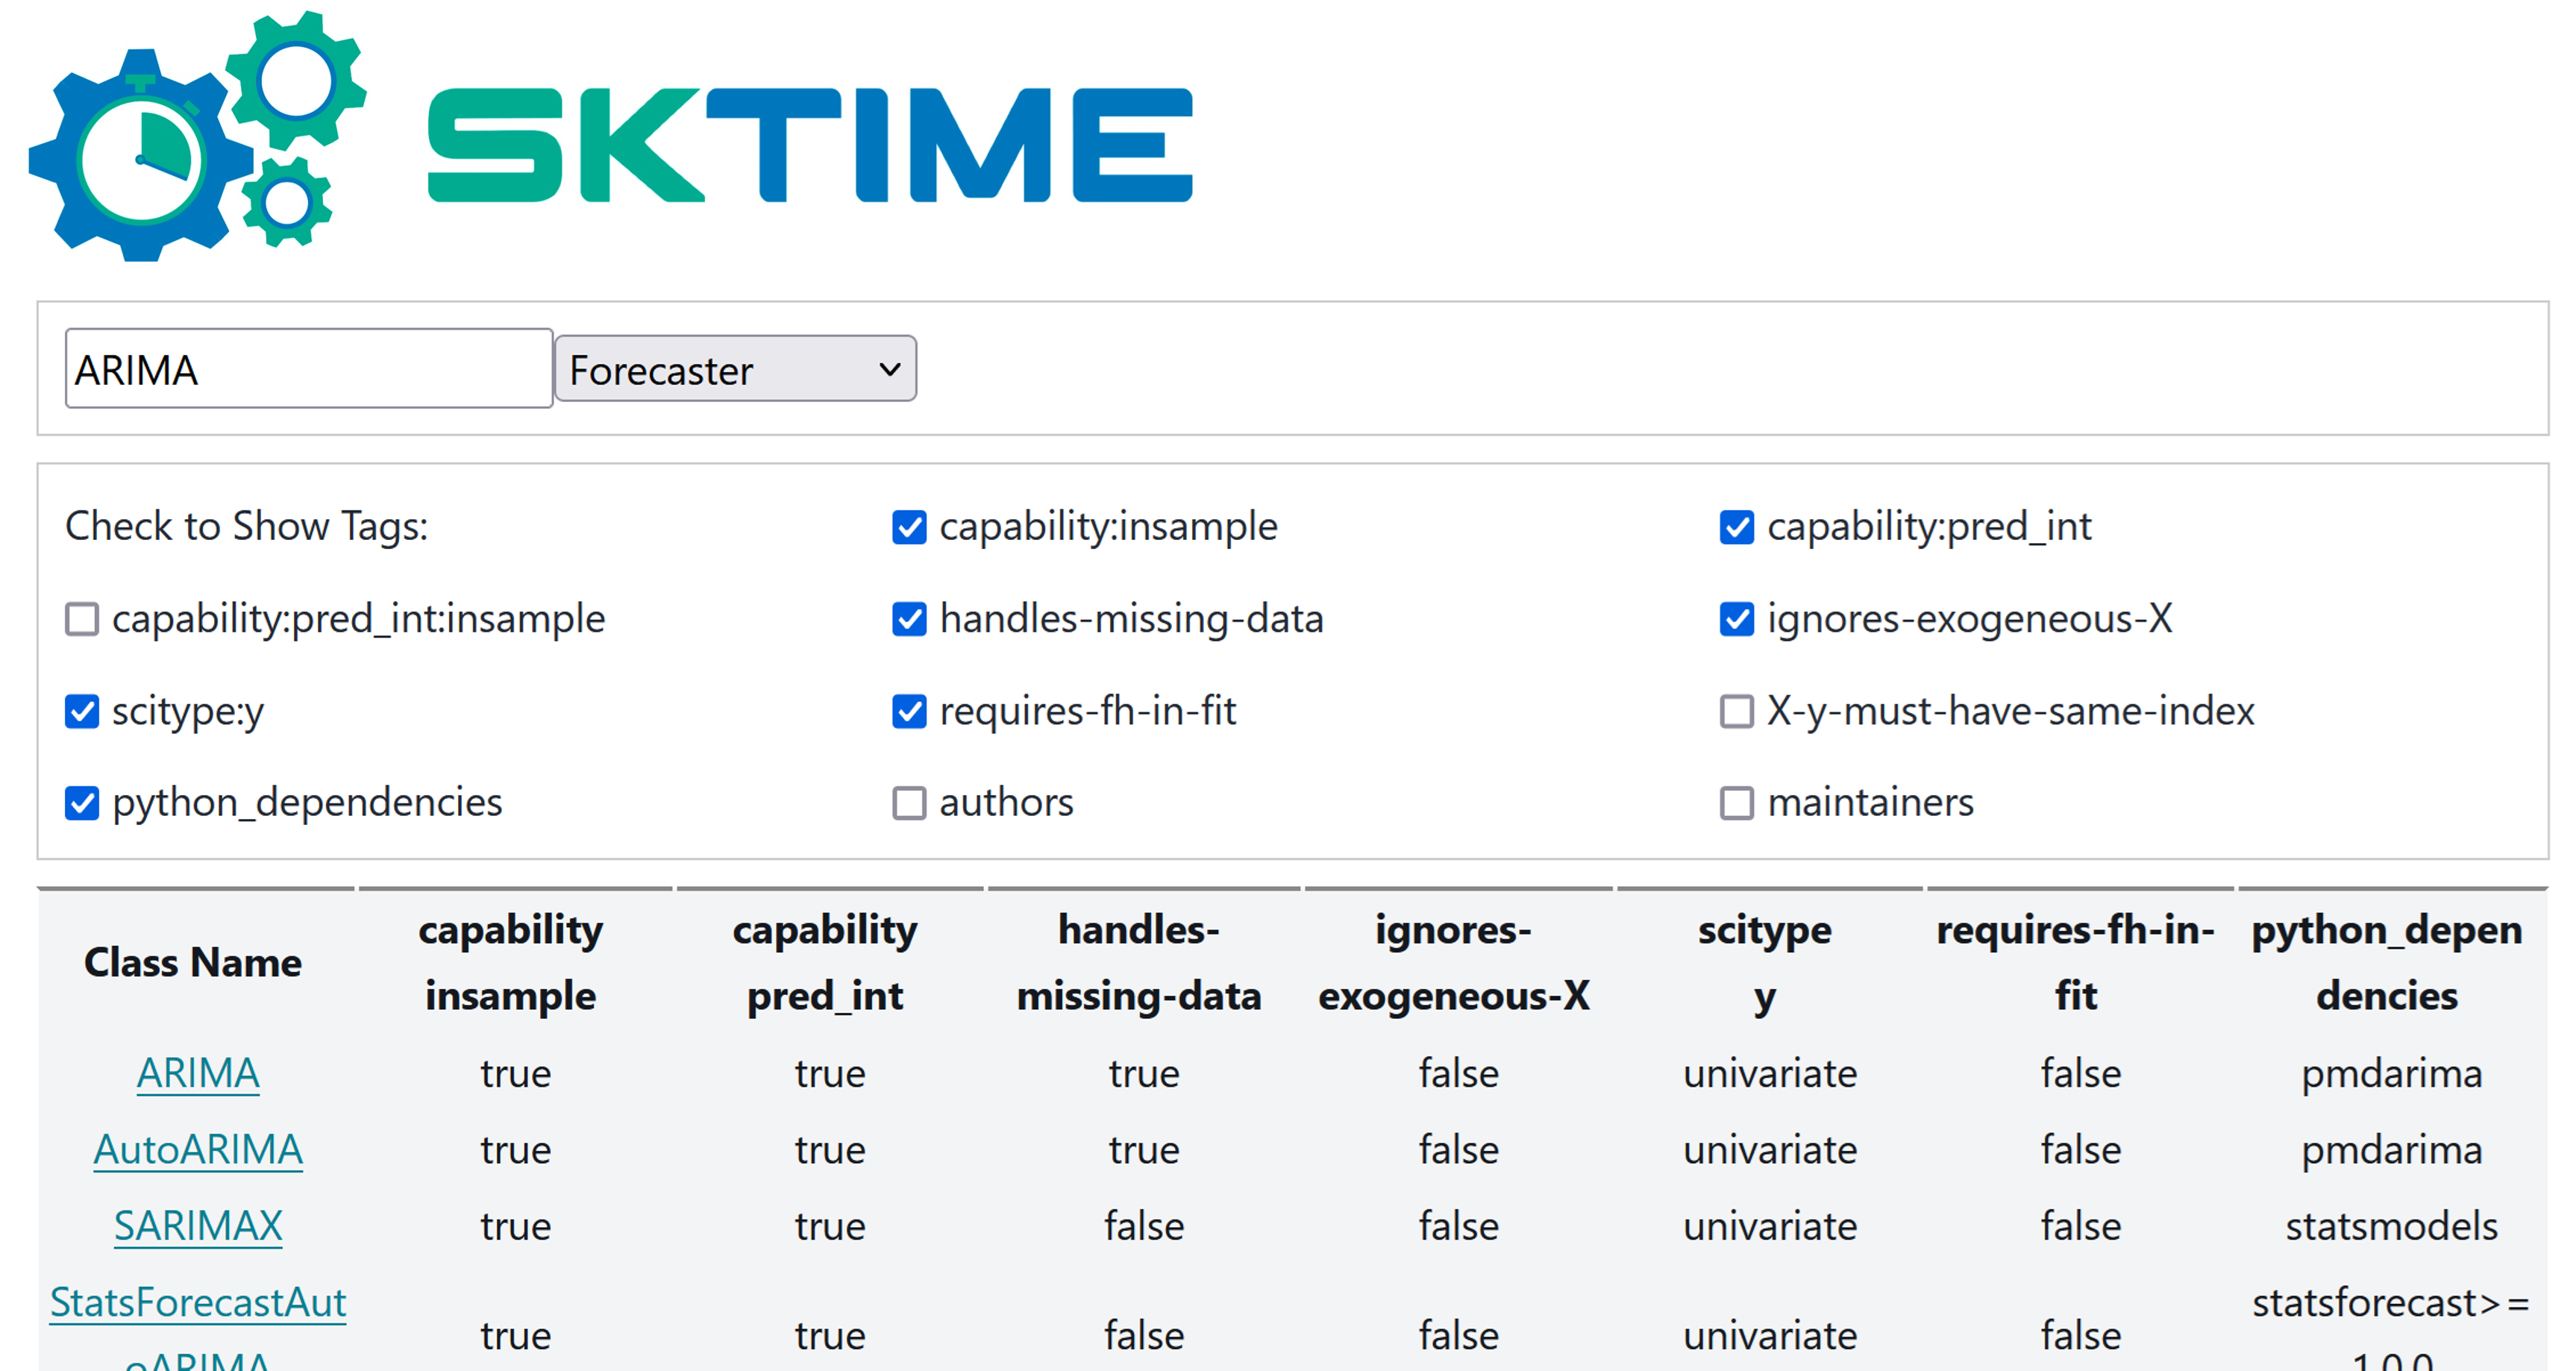Image resolution: width=2576 pixels, height=1371 pixels.
Task: Open the Forecaster type dropdown
Action: (x=736, y=369)
